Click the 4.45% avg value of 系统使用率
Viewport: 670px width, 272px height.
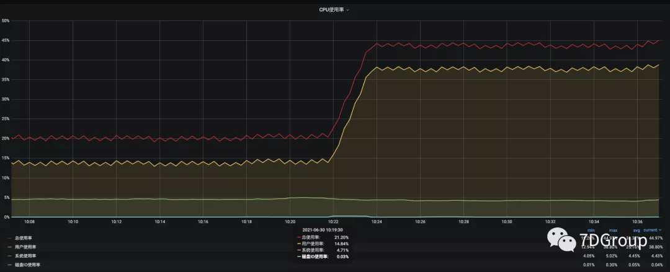(635, 256)
